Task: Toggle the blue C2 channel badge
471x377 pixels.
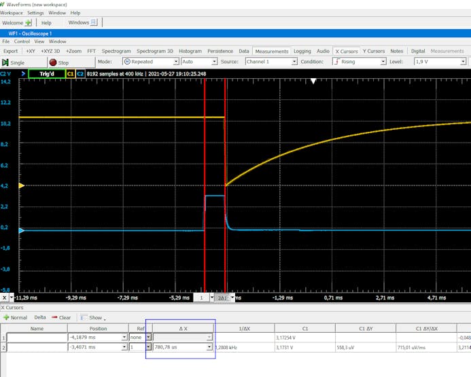Action: (80, 73)
